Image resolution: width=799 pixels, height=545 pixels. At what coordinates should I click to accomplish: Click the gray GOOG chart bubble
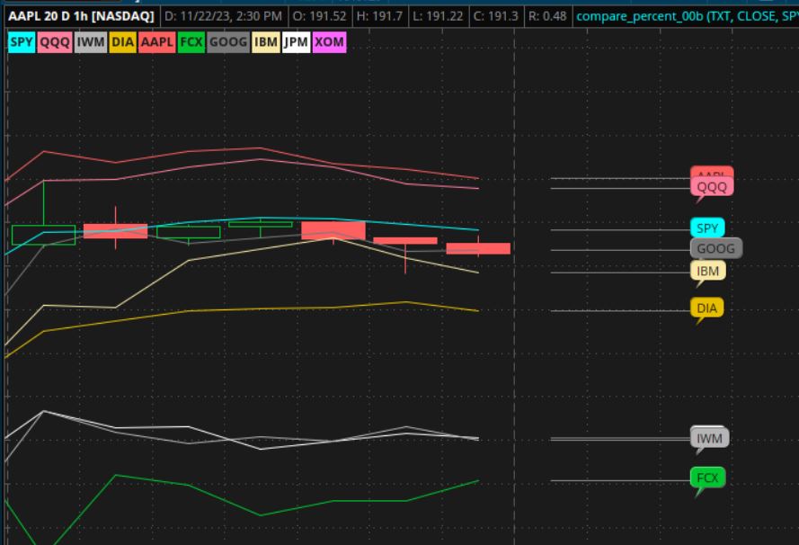point(716,248)
